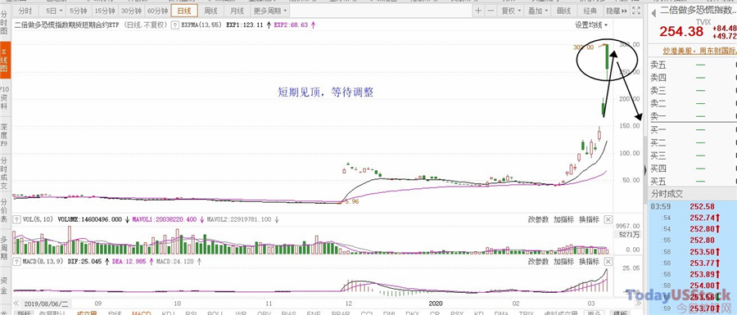Screen dimensions: 737x315
Task: Click the 经典 classic view button
Action: point(590,11)
